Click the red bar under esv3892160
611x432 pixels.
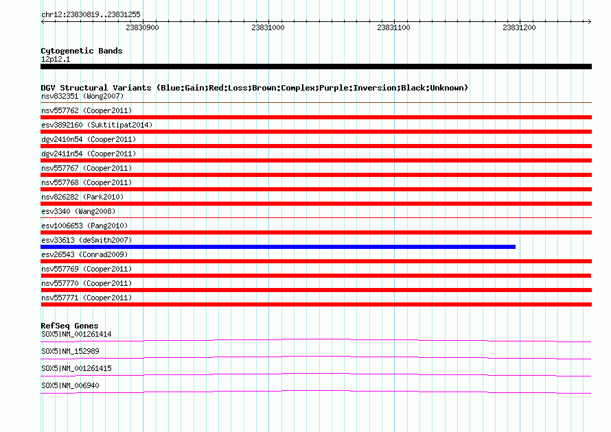pyautogui.click(x=316, y=132)
